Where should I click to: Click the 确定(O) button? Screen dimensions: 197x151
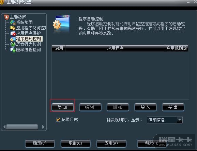point(40,143)
